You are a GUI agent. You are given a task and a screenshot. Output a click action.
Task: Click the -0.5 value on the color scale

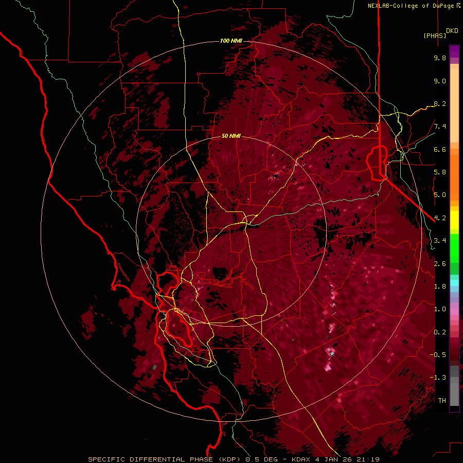438,355
